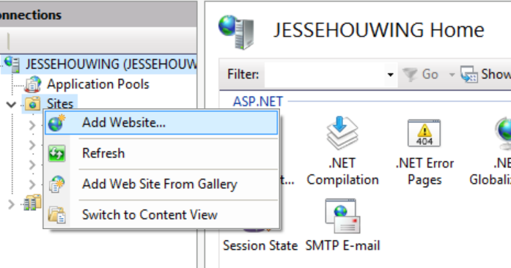511x268 pixels.
Task: Collapse the Sites node chevron
Action: pyautogui.click(x=11, y=105)
